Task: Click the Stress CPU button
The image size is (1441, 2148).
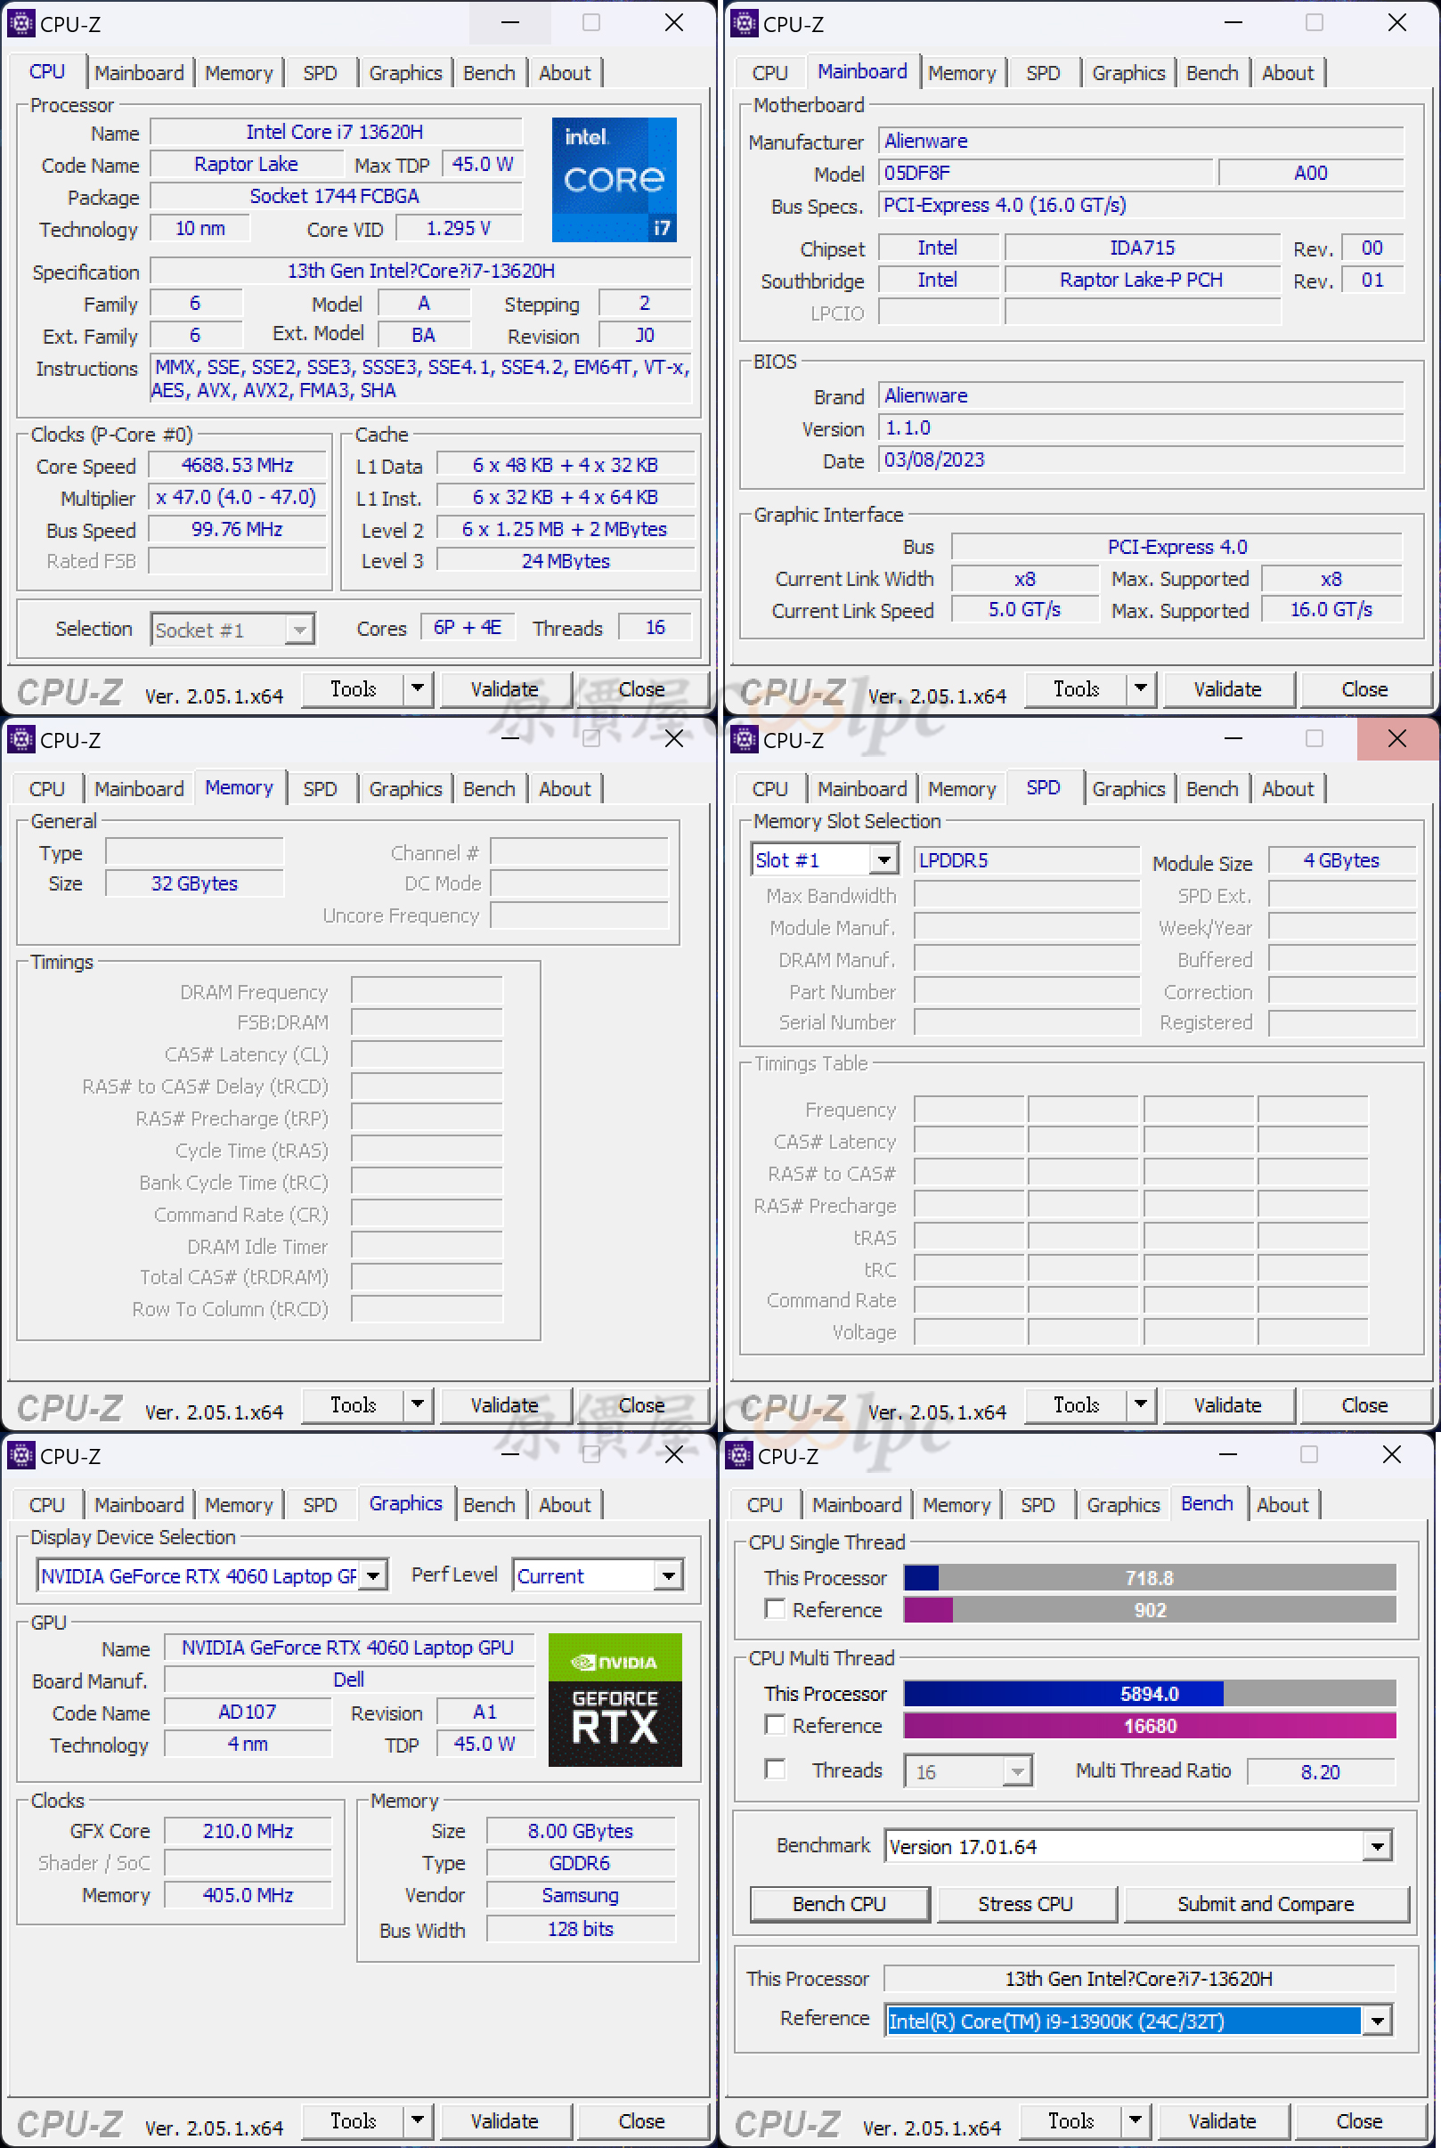Action: [x=1026, y=1903]
